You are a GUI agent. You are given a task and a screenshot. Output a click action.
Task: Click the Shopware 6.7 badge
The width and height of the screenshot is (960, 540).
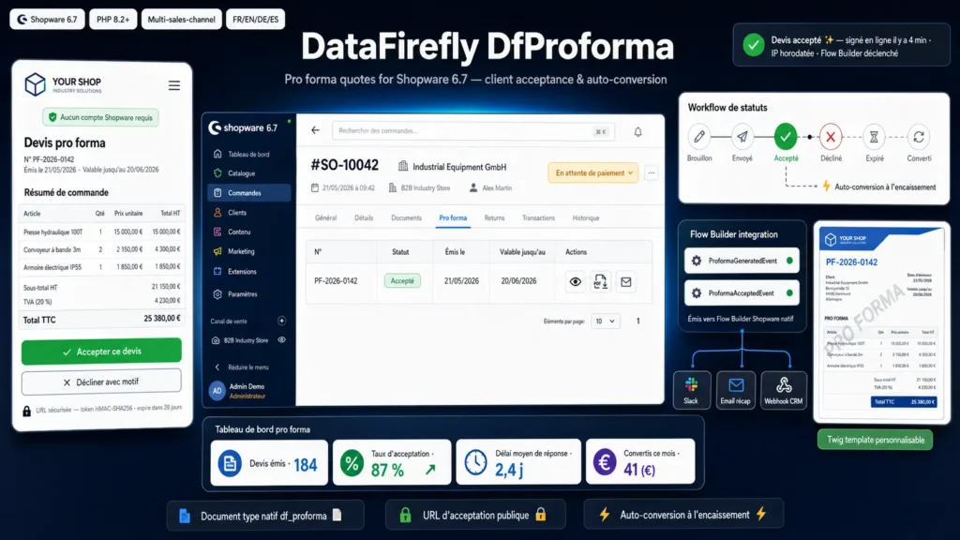coord(47,19)
